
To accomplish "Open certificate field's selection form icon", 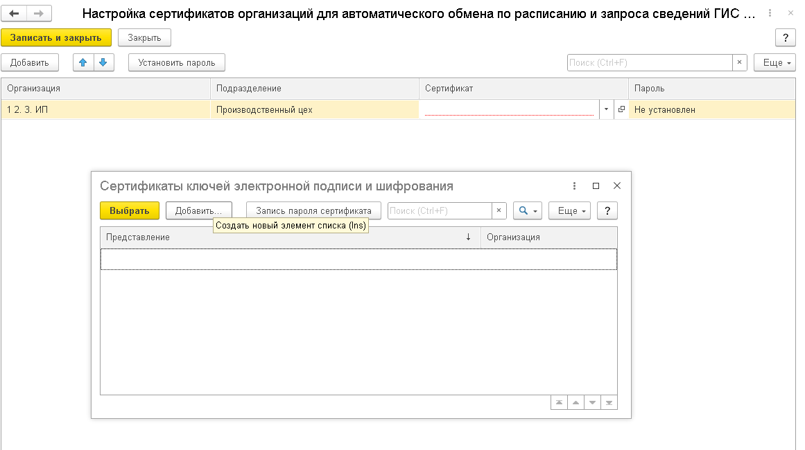I will click(x=621, y=109).
